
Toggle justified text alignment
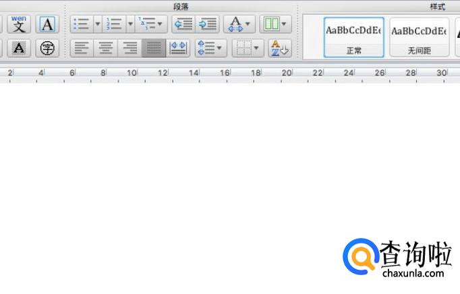(153, 48)
